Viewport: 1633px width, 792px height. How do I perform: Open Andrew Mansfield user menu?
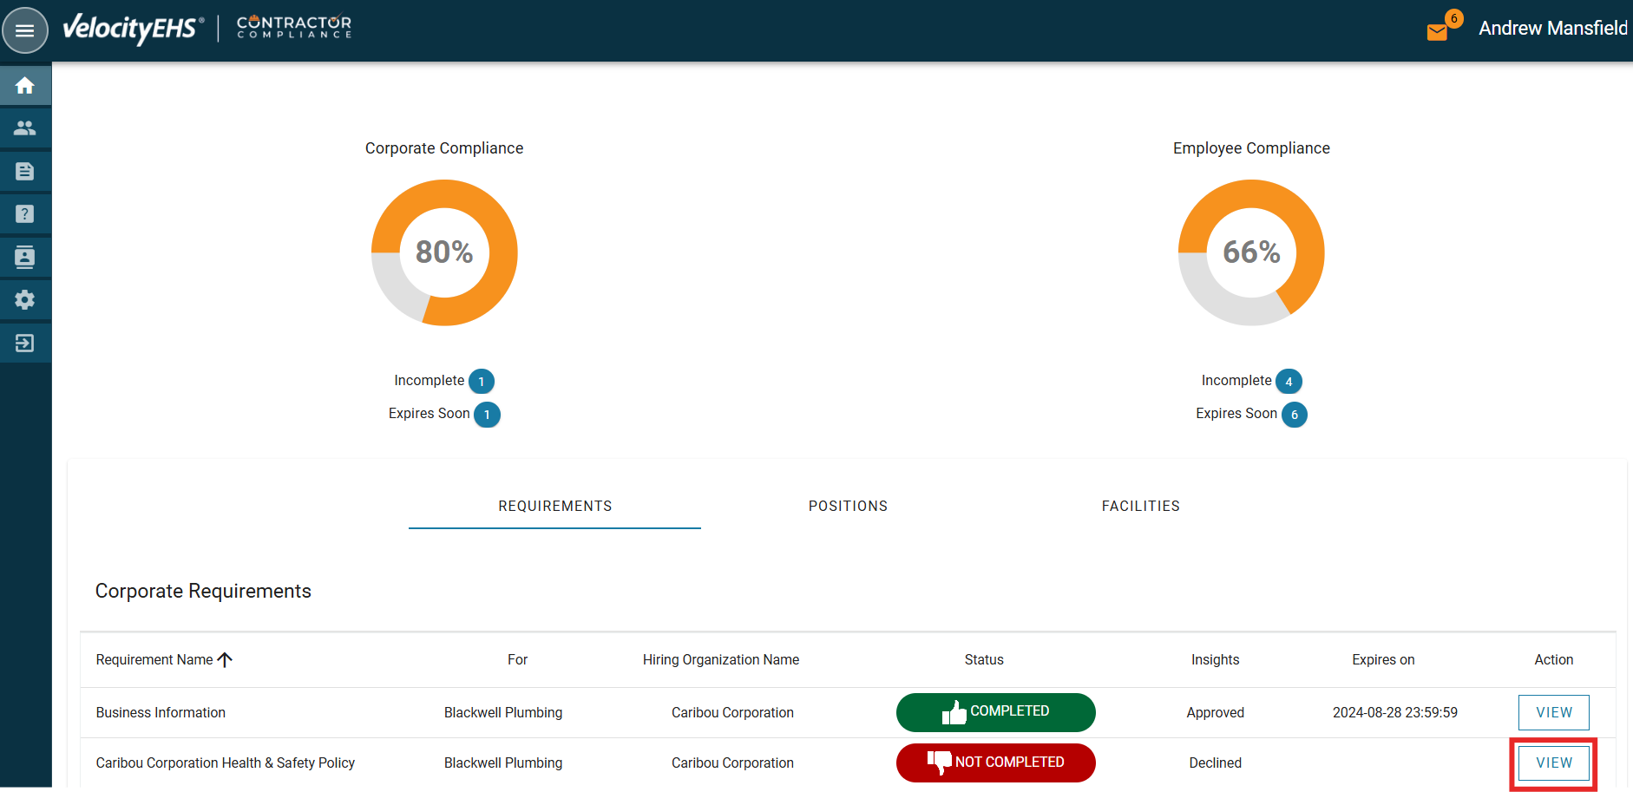[x=1552, y=29]
